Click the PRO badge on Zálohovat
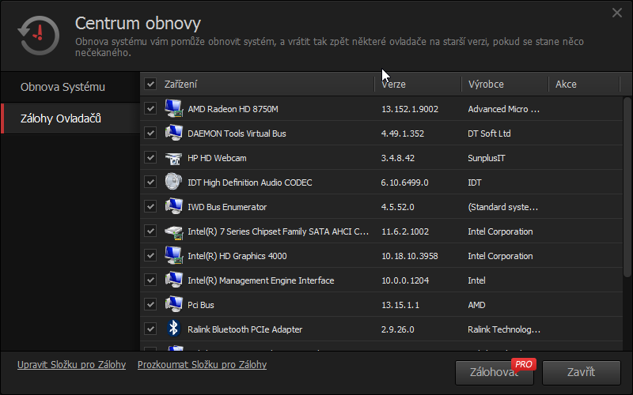 (524, 364)
